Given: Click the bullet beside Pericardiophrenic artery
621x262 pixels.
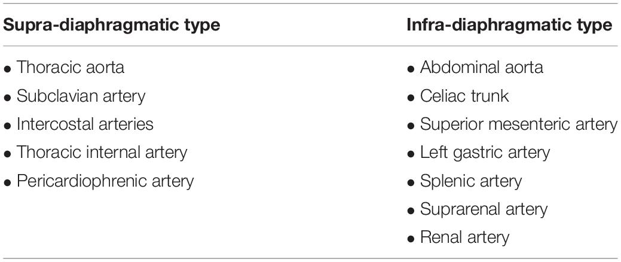Looking at the screenshot, I should 7,182.
